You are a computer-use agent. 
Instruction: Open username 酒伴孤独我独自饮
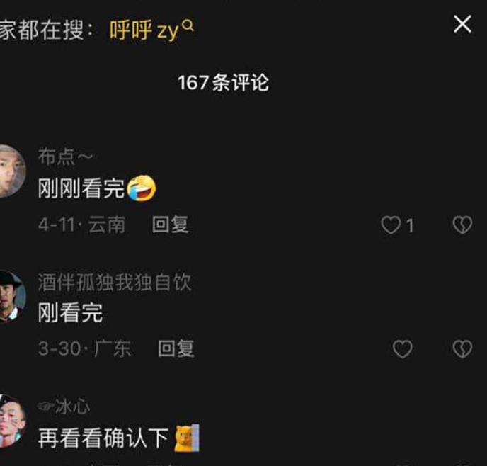point(115,282)
